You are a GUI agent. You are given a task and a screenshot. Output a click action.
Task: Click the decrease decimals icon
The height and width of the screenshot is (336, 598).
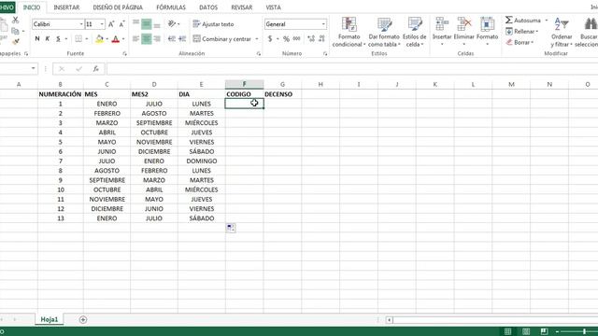click(321, 39)
